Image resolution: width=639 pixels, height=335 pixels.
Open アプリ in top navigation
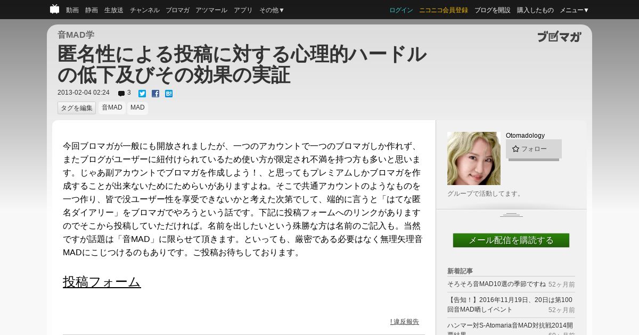pyautogui.click(x=243, y=10)
